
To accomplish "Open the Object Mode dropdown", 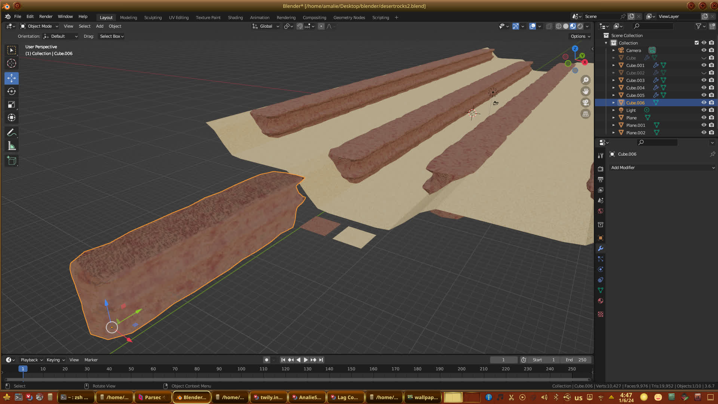I will (x=39, y=26).
